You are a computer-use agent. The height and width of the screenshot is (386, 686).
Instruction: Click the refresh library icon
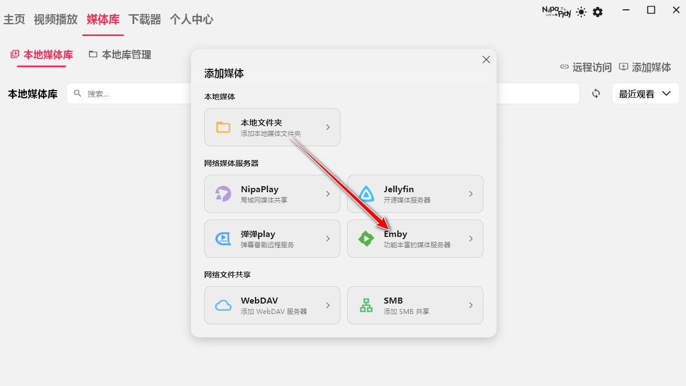(596, 93)
